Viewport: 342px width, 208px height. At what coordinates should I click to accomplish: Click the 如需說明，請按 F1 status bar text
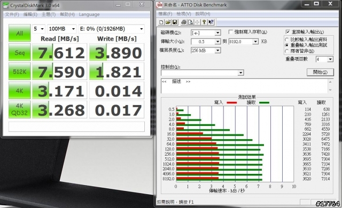pos(175,202)
